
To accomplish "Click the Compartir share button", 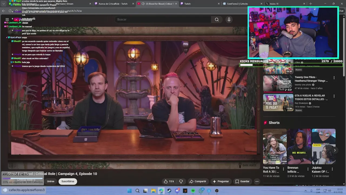I will tap(198, 181).
